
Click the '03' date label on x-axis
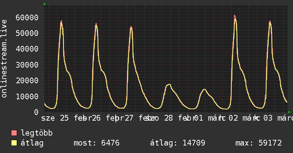[x=268, y=118]
